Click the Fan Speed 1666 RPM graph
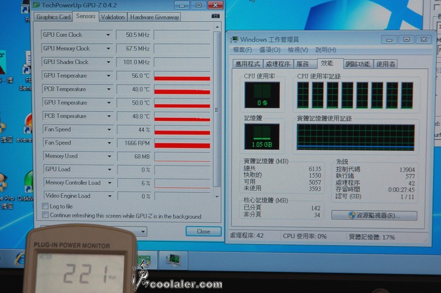The width and height of the screenshot is (441, 293). point(182,143)
